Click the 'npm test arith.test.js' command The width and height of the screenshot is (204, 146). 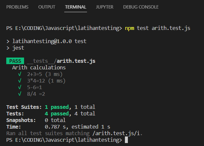click(158, 28)
